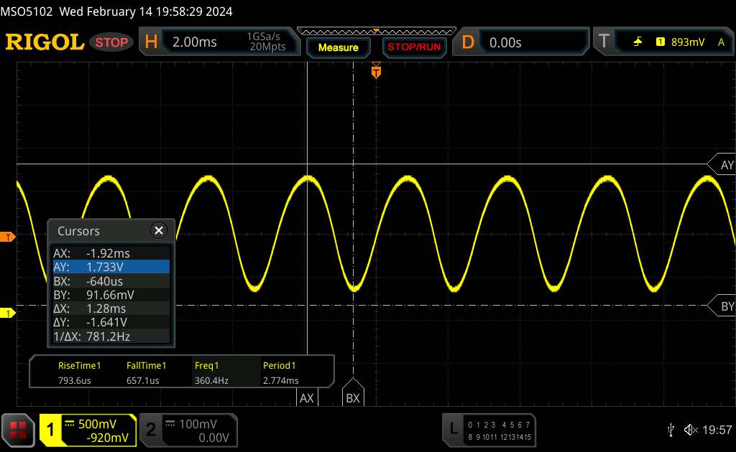Click the AY cursor tag
This screenshot has height=452, width=736.
(x=724, y=165)
